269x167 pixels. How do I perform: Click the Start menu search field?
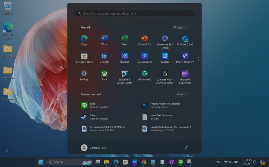[134, 13]
